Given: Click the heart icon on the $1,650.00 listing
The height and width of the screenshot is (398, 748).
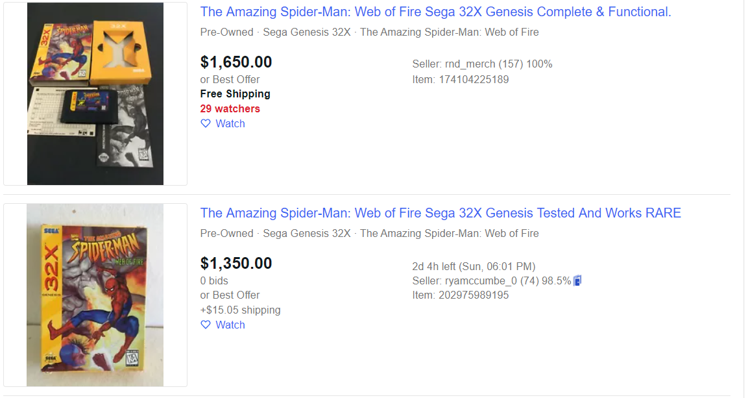Looking at the screenshot, I should 206,123.
